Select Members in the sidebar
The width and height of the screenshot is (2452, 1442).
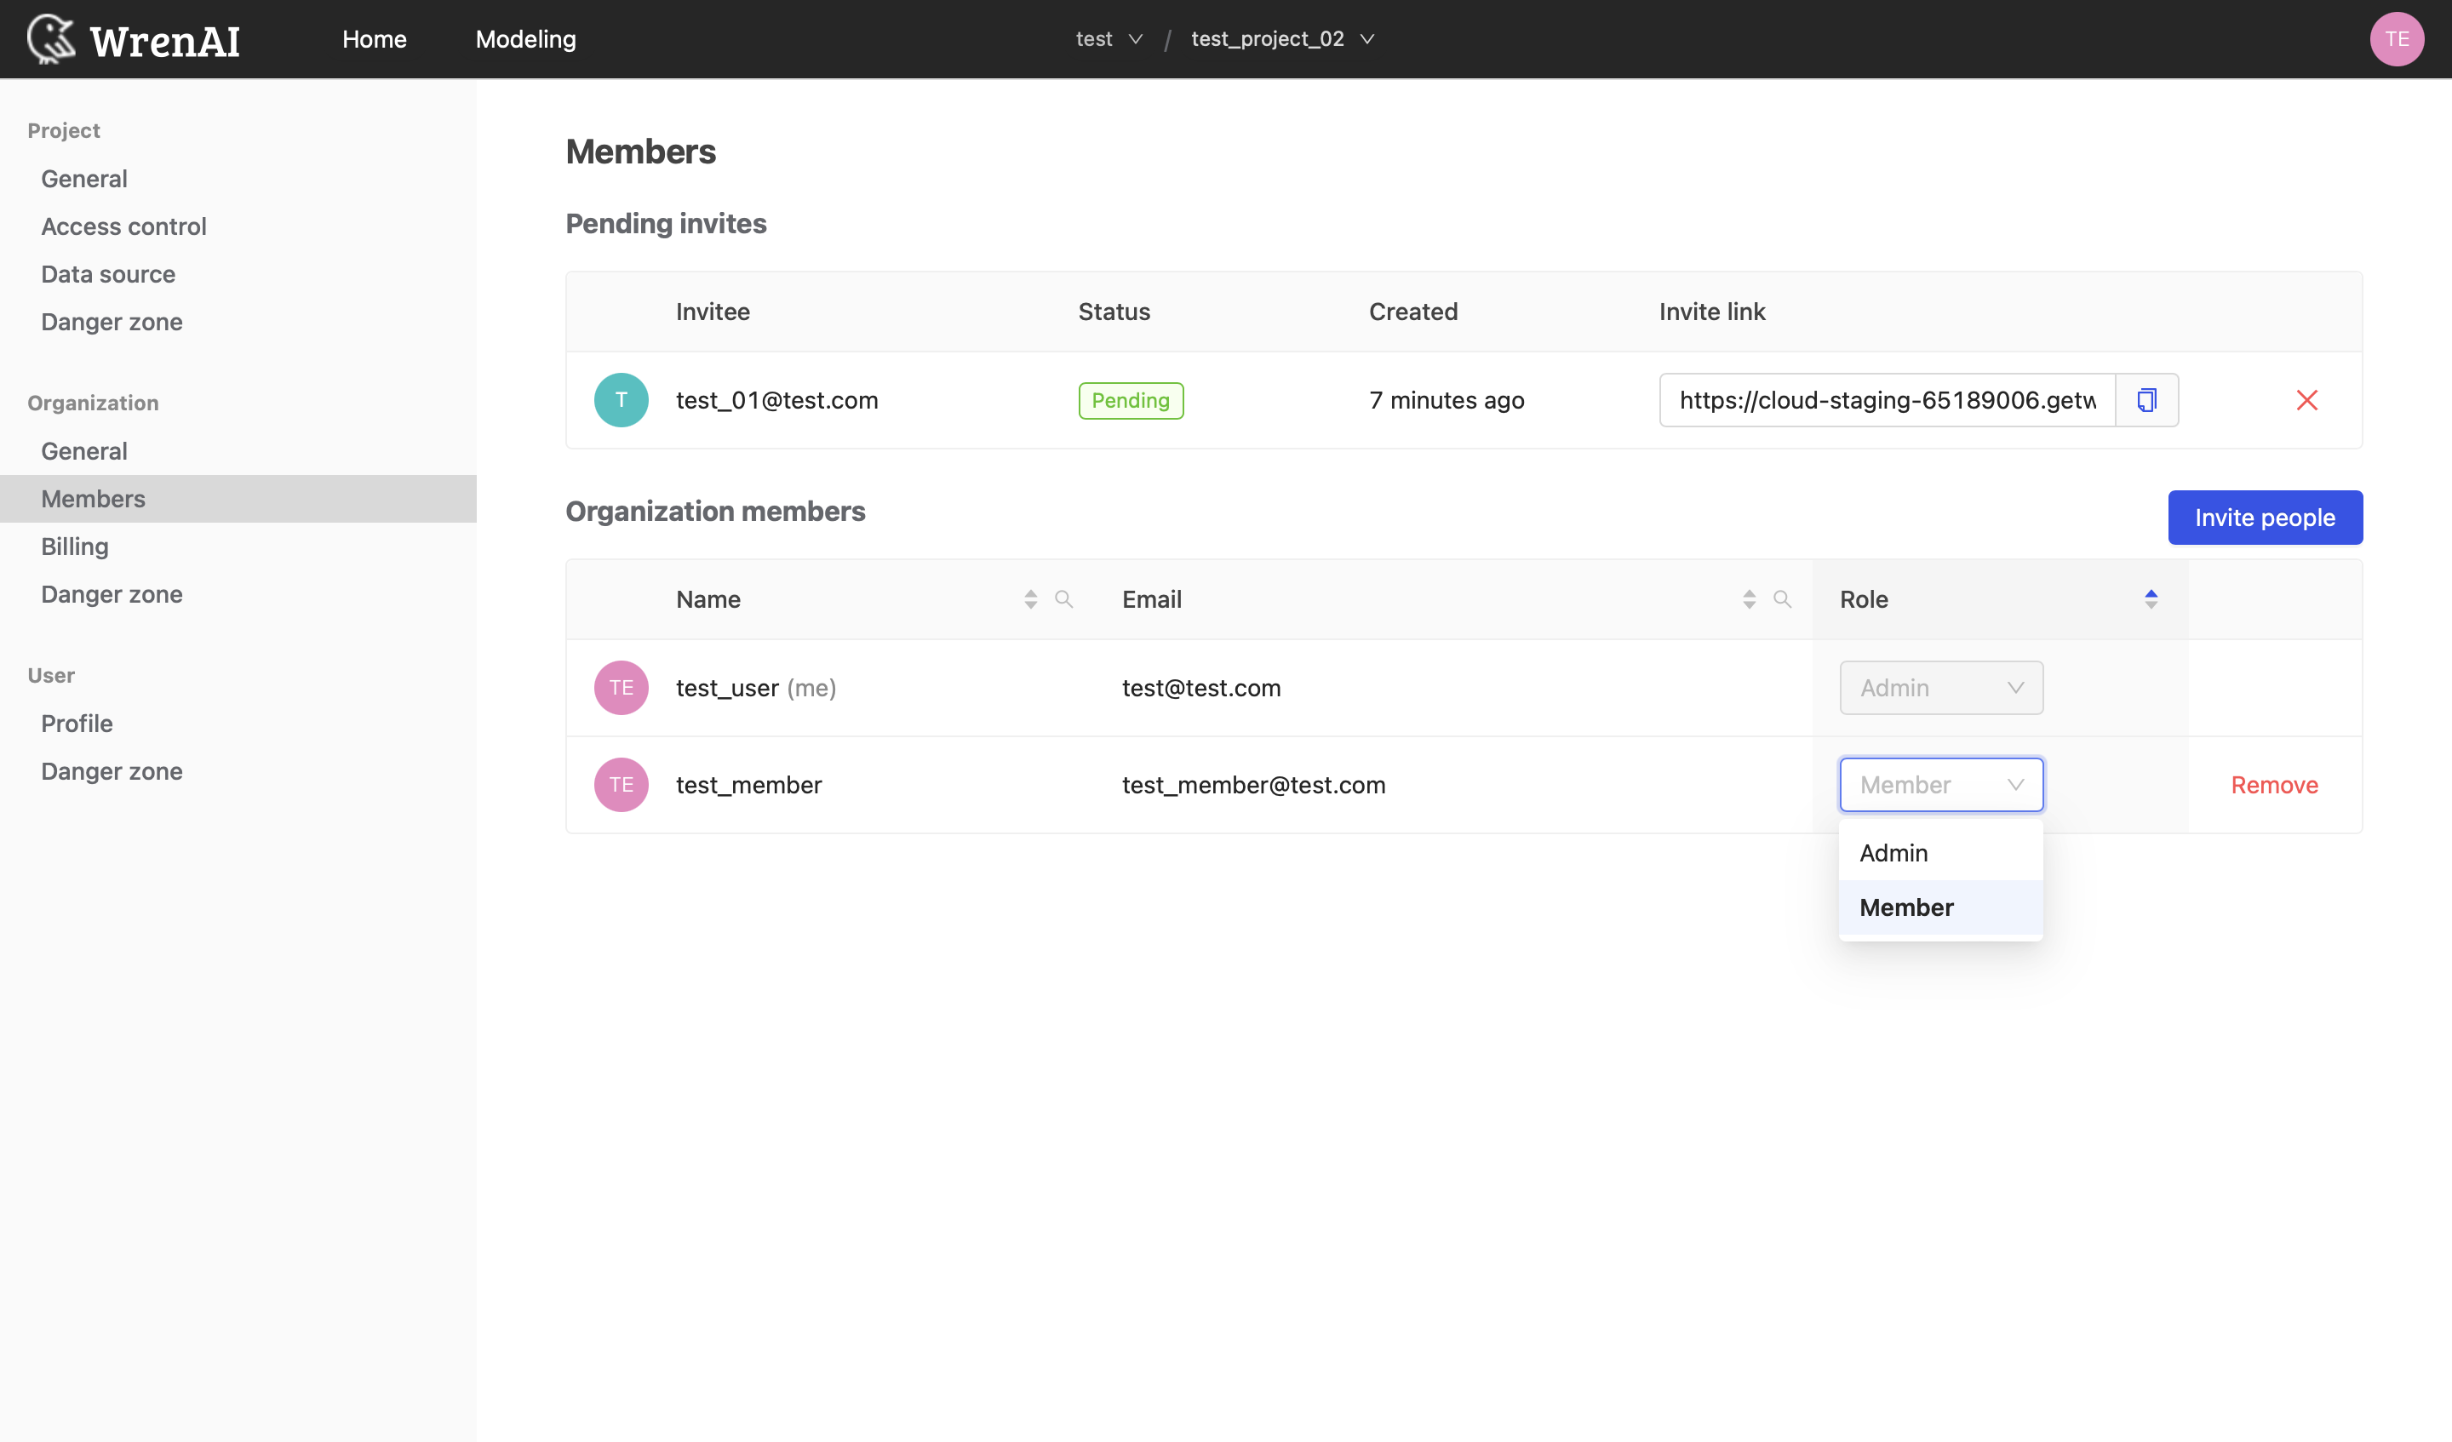coord(238,499)
